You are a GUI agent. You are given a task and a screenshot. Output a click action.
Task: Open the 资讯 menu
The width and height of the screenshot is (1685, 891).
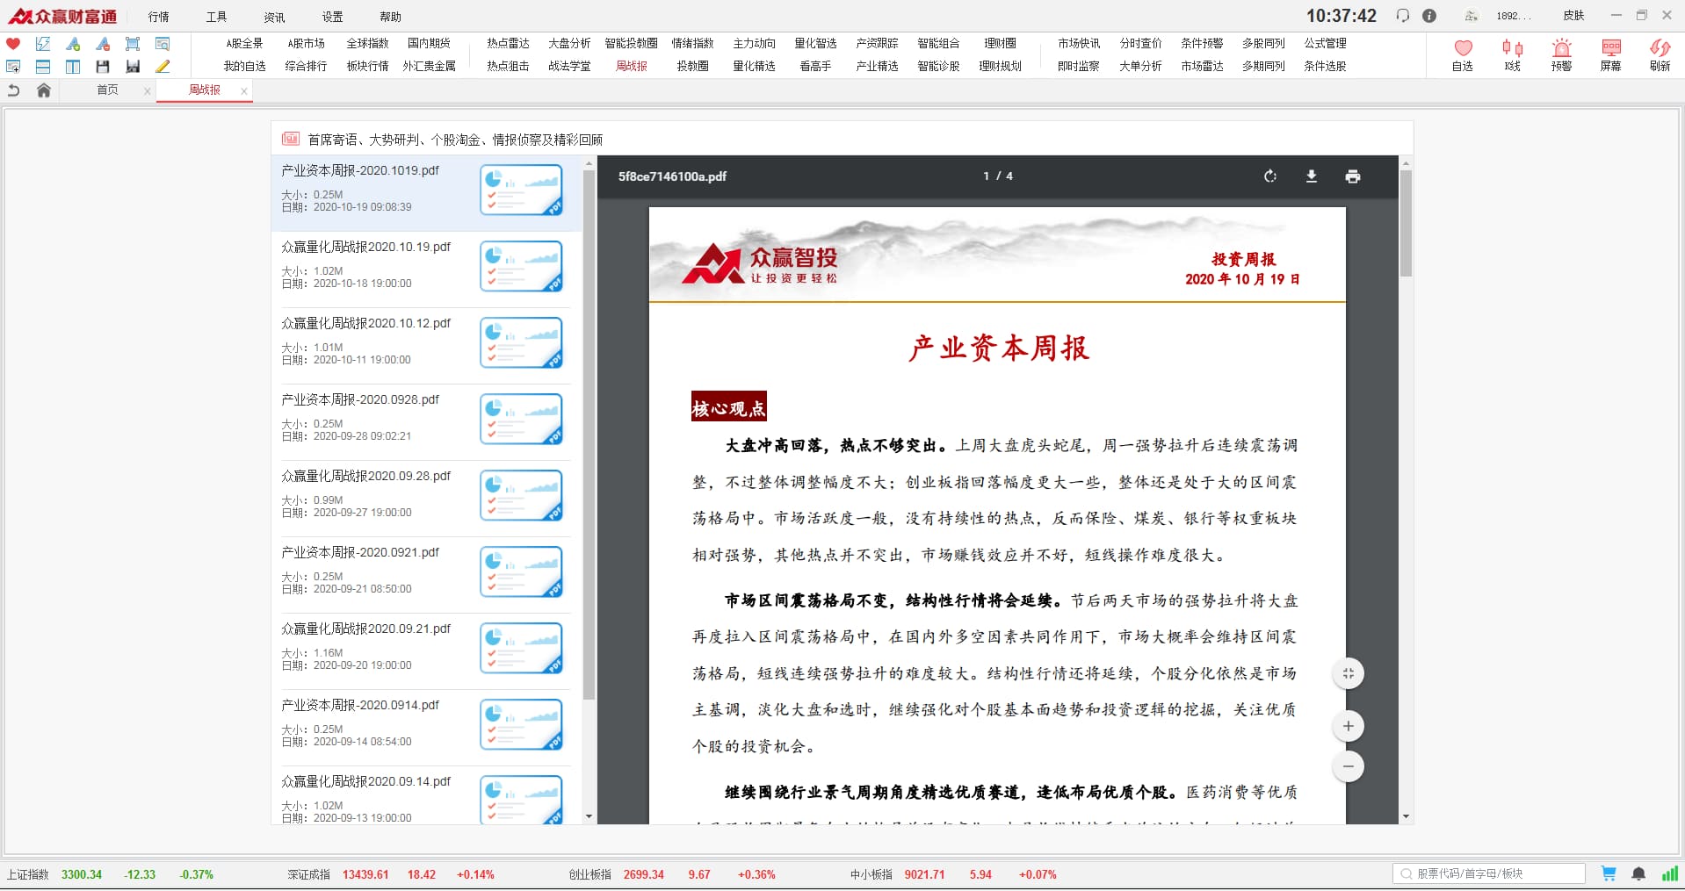275,17
